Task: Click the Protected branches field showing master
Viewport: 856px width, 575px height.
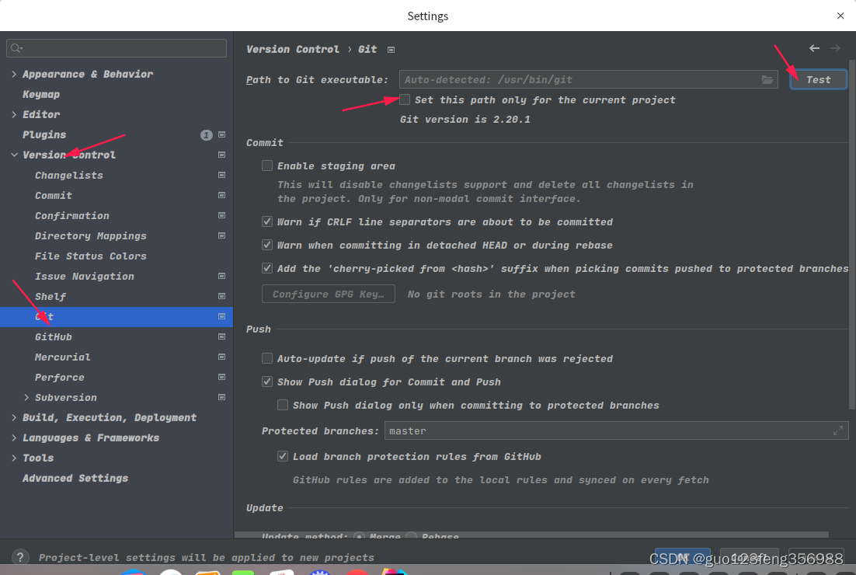Action: point(616,430)
